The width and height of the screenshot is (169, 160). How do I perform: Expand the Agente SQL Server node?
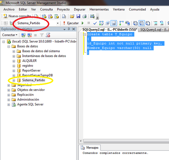[x=9, y=105]
